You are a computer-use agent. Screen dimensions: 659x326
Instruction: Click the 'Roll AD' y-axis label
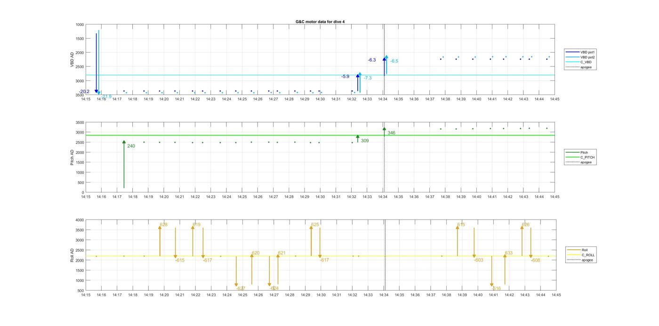(x=72, y=255)
